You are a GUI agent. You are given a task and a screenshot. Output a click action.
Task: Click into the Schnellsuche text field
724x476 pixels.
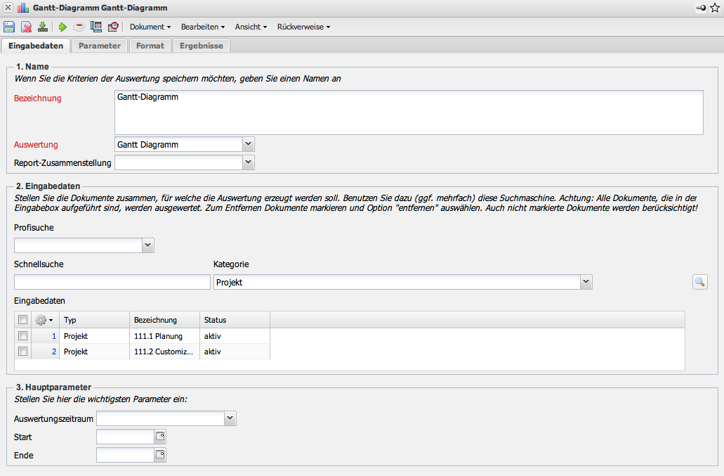pos(112,282)
